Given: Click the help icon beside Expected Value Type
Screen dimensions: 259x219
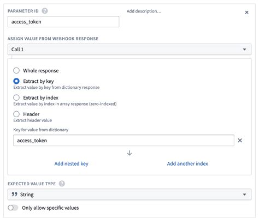Looking at the screenshot, I should 62,184.
